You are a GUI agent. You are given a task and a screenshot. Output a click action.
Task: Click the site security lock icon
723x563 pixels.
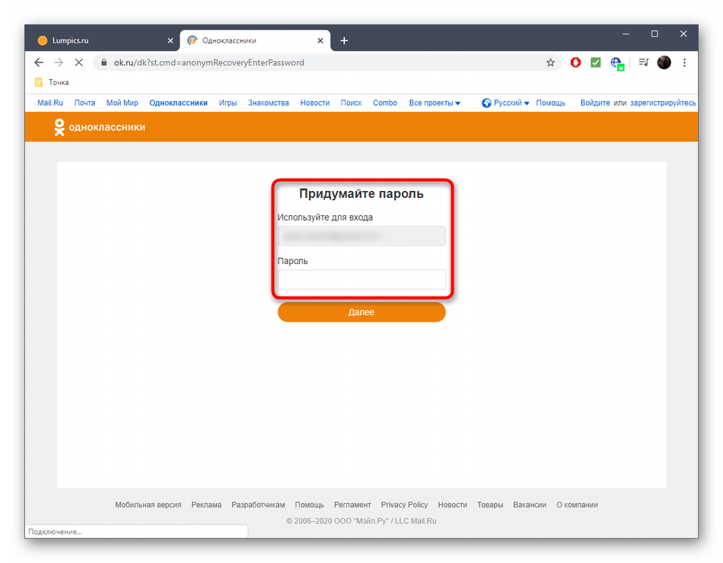point(103,63)
